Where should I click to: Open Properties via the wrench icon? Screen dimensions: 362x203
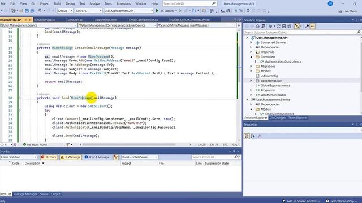tap(307, 27)
